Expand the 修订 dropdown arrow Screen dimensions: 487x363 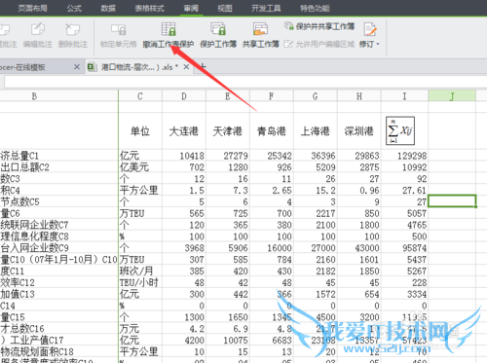(378, 44)
